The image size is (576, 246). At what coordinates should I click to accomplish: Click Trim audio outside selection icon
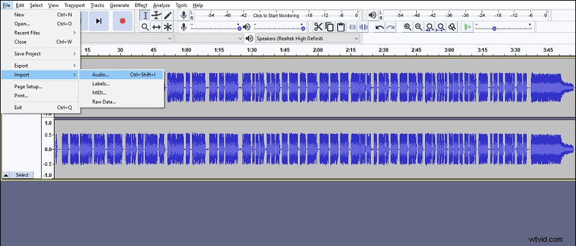[353, 27]
